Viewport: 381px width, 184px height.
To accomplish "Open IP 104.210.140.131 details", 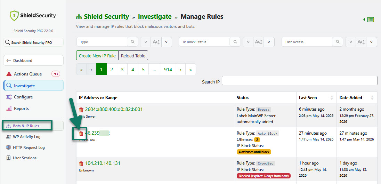I will coord(103,163).
